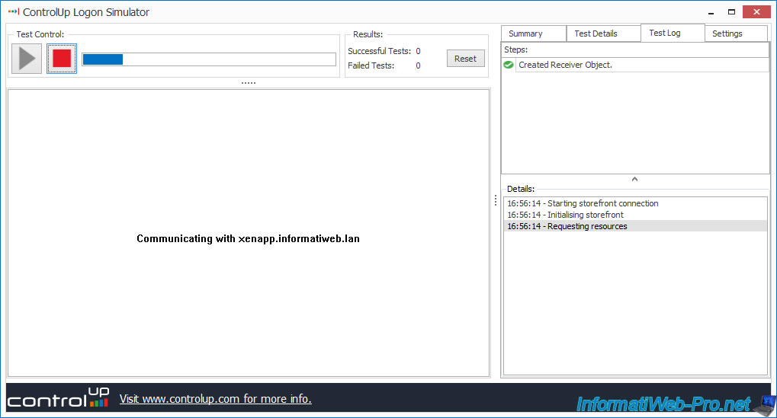Switch to the Summary tab

point(534,34)
